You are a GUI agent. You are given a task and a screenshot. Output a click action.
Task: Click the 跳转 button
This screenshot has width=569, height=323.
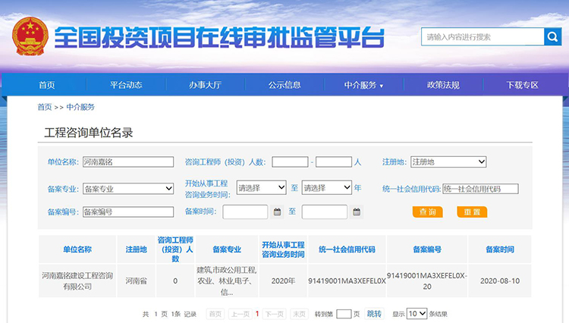(x=374, y=314)
